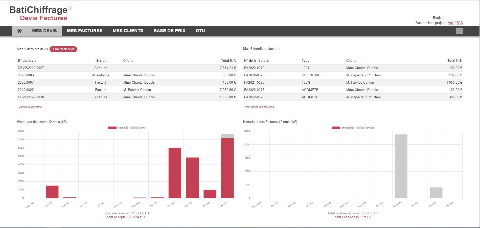The height and width of the screenshot is (228, 480).
Task: Open the BASE DE PRIX menu
Action: [169, 31]
